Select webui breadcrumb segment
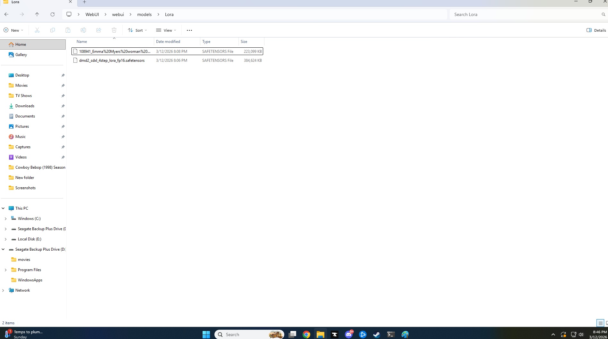The height and width of the screenshot is (339, 608). click(118, 14)
